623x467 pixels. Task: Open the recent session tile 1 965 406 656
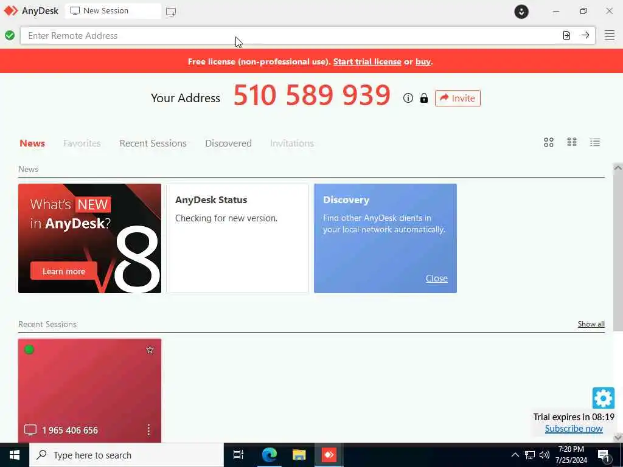point(90,390)
